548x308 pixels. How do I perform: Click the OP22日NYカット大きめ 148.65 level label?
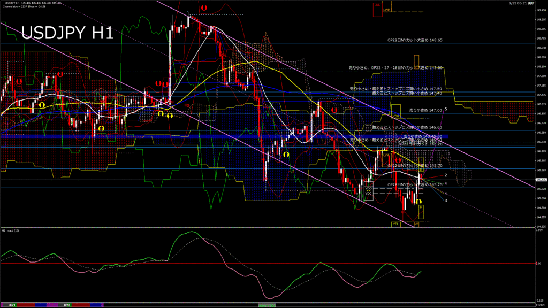coord(415,40)
